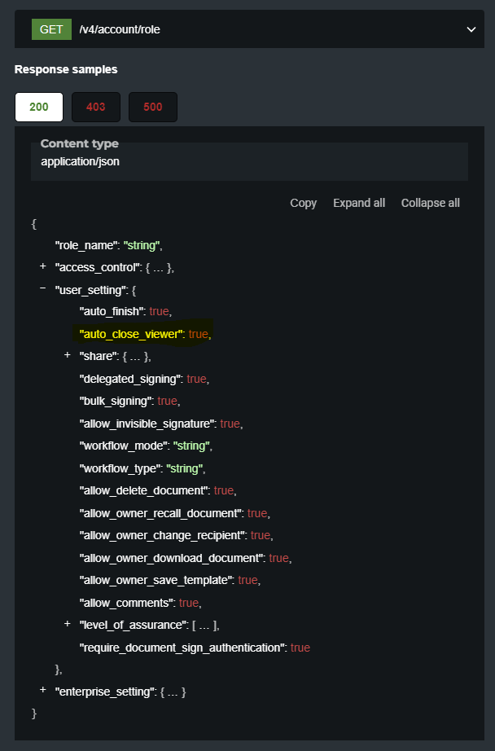The width and height of the screenshot is (495, 751).
Task: Collapse the /v4/account/role endpoint chevron
Action: [x=471, y=29]
